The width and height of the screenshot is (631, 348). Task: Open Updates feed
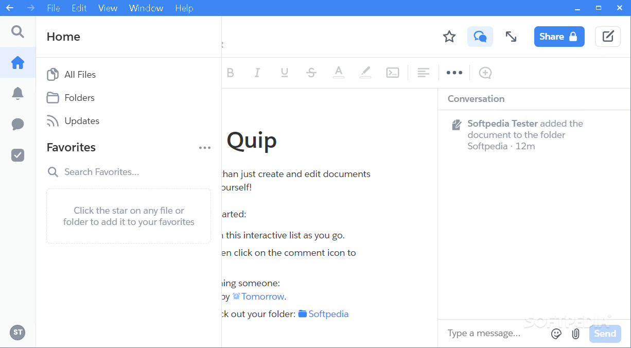(x=73, y=121)
